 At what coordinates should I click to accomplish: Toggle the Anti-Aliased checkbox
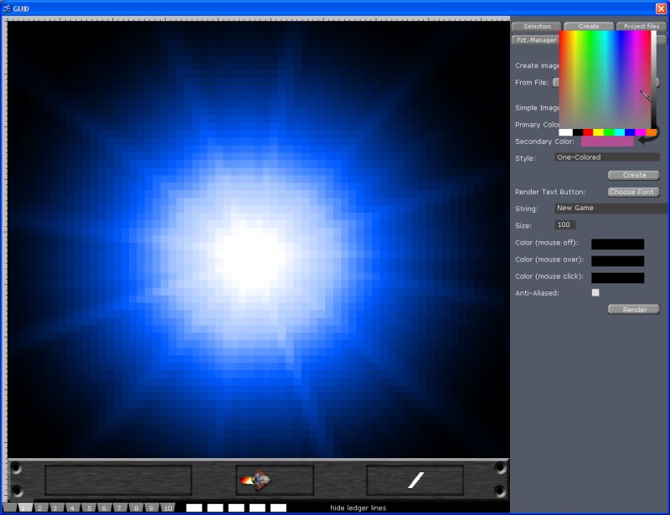pyautogui.click(x=595, y=293)
